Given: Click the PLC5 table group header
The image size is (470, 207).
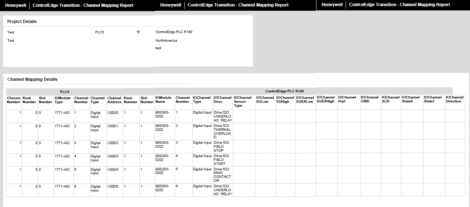Looking at the screenshot, I should point(65,92).
